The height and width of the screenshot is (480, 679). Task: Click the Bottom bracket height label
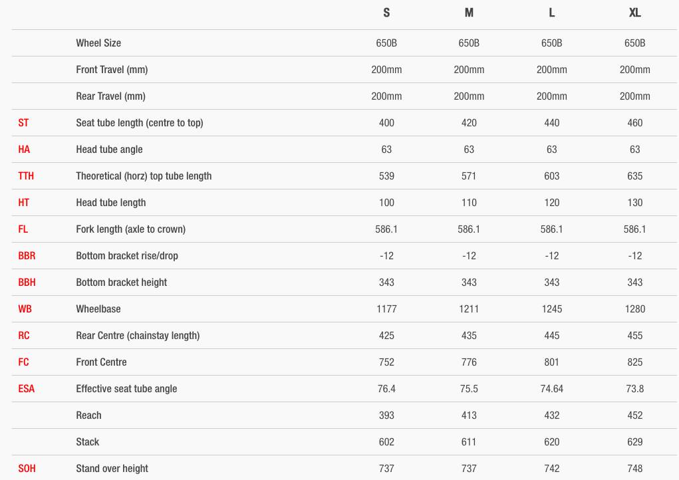pyautogui.click(x=122, y=283)
